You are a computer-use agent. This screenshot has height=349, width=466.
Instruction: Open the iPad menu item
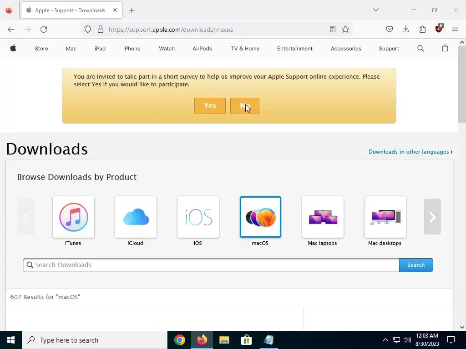click(100, 49)
